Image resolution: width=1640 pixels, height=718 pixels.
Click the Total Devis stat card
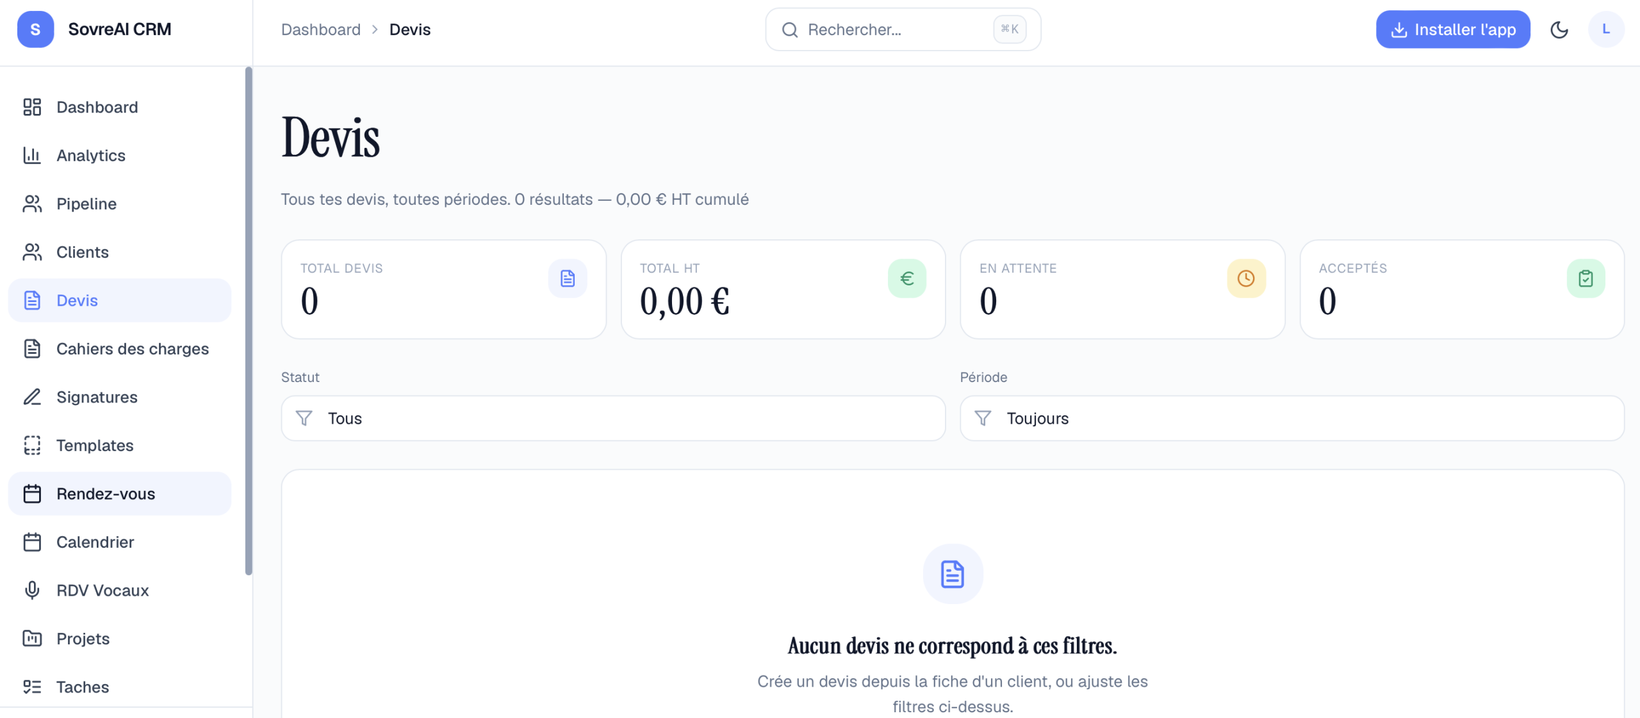point(444,289)
